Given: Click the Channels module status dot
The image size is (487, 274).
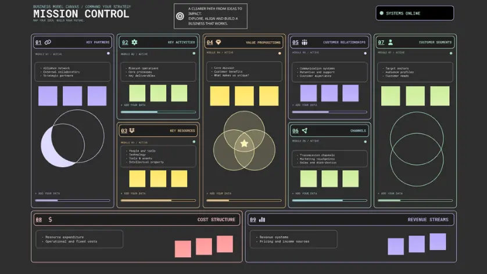Looking at the screenshot, I should coord(365,142).
